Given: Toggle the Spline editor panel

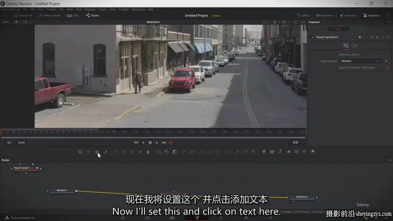Looking at the screenshot, I should tap(303, 15).
